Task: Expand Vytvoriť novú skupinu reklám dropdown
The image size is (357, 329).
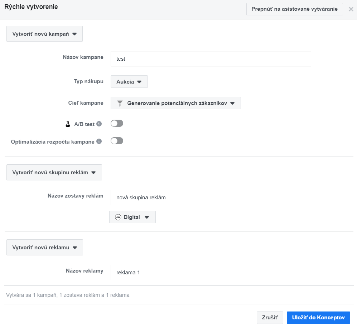Action: (x=54, y=173)
